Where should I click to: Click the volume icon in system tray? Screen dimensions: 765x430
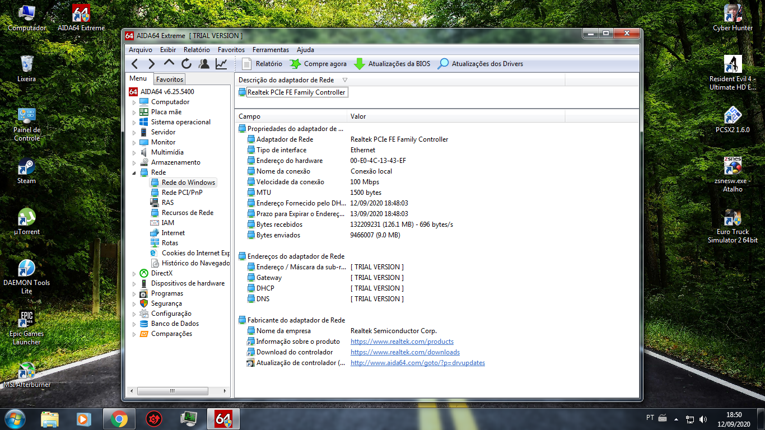pos(703,419)
